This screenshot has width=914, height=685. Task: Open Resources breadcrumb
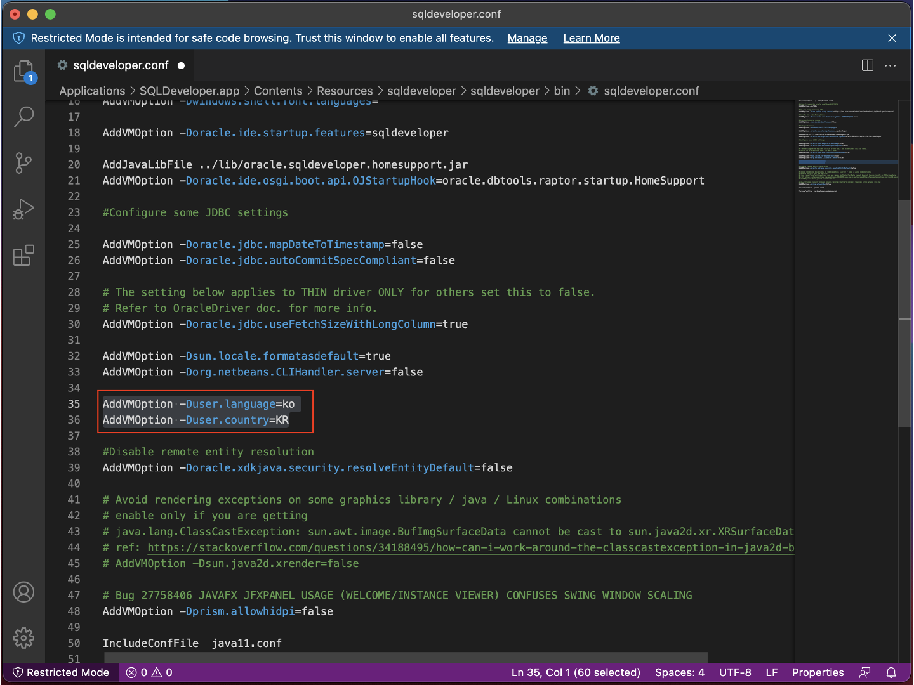tap(345, 91)
